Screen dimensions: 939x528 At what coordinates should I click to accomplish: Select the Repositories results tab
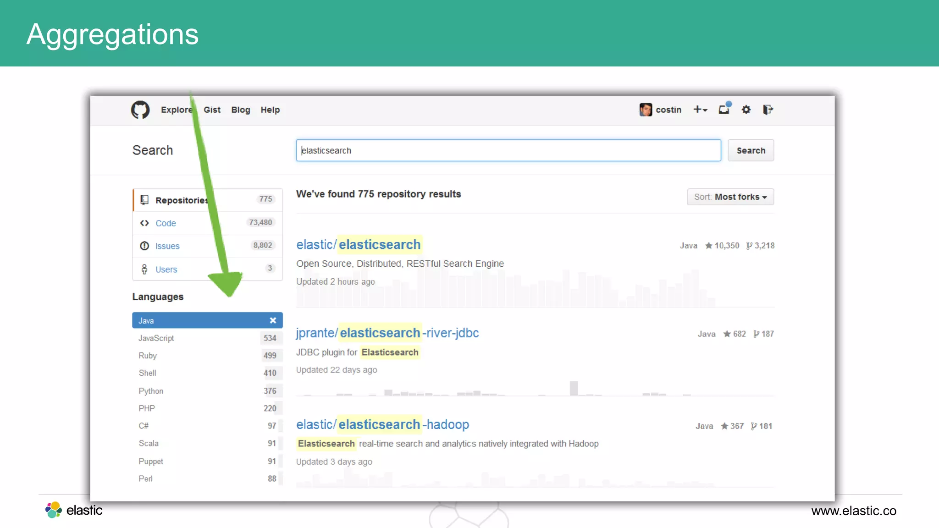click(208, 200)
